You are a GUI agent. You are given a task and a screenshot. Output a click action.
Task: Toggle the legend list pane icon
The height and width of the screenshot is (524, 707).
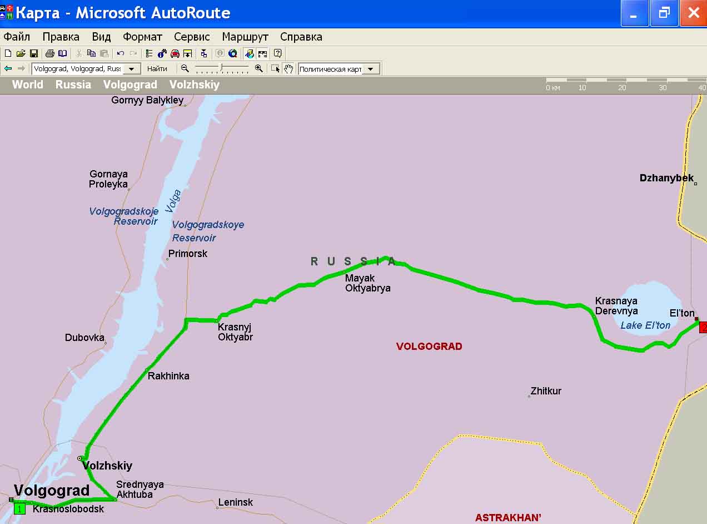pyautogui.click(x=149, y=53)
